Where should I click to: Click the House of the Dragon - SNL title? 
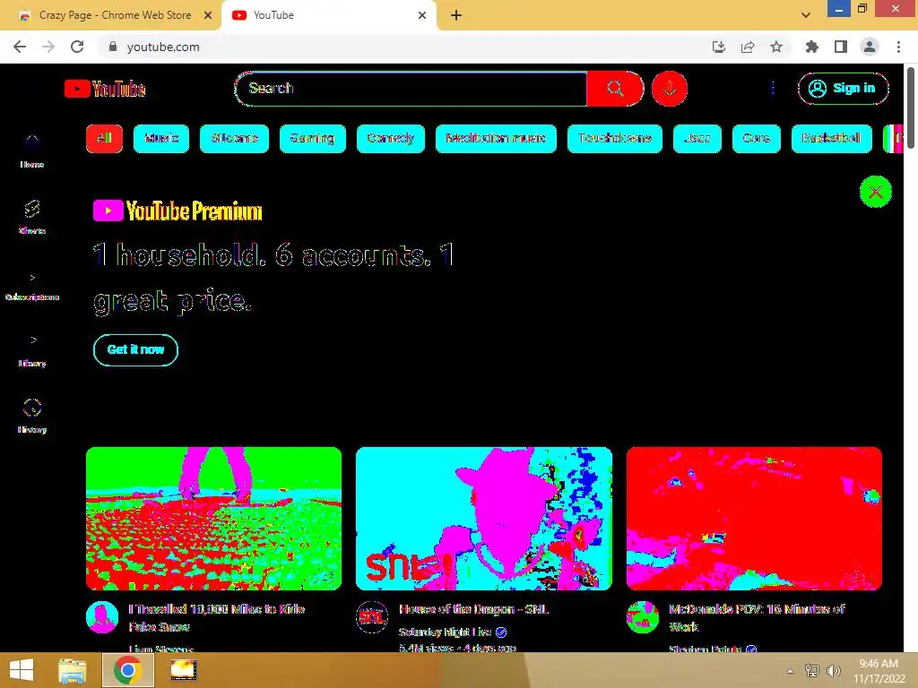[473, 609]
